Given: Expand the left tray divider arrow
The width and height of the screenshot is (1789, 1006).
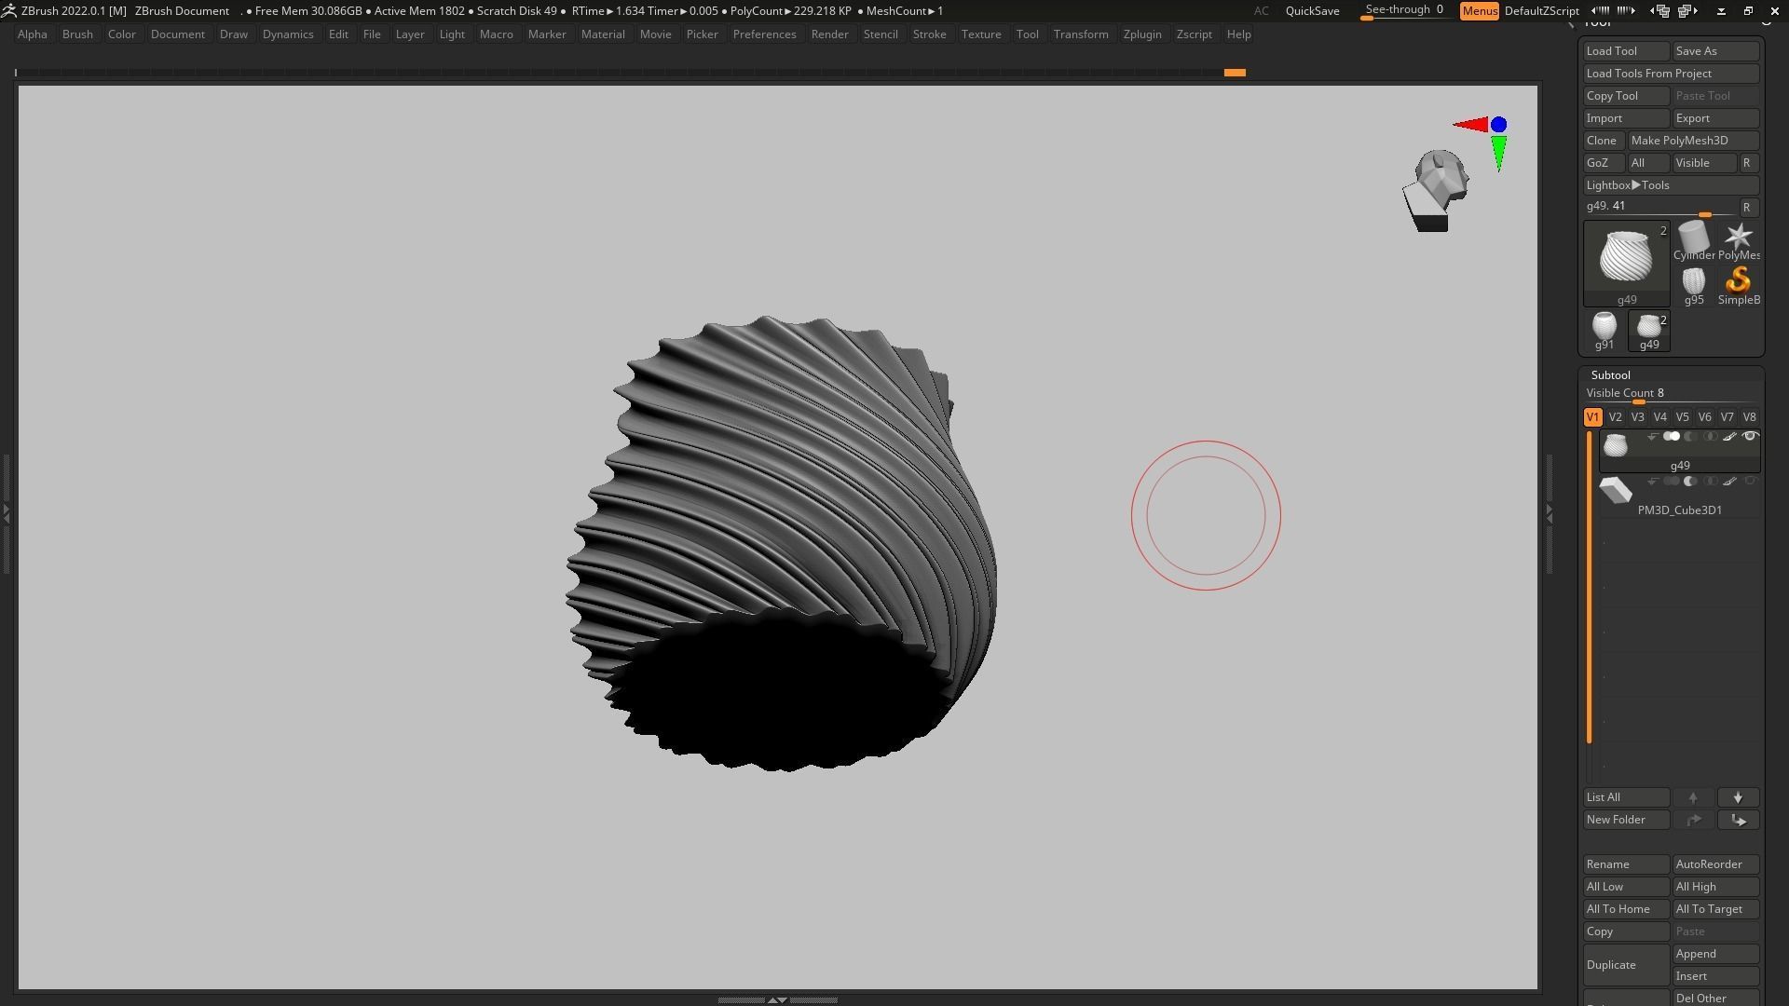Looking at the screenshot, I should (7, 513).
